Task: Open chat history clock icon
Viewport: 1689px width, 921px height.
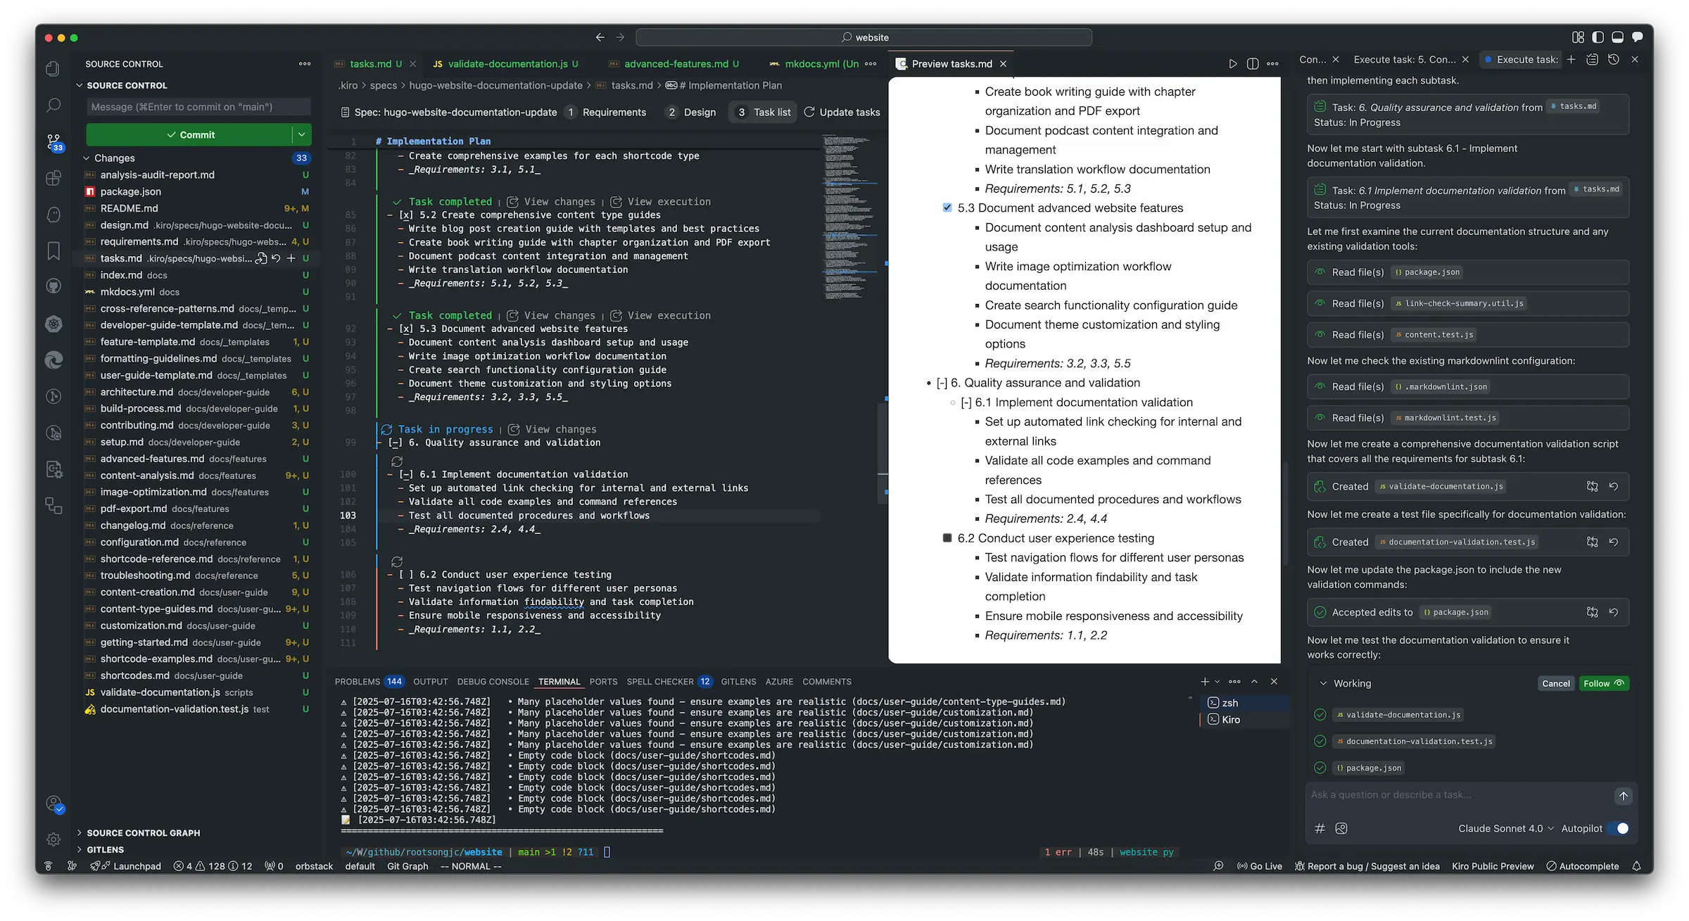Action: [x=1614, y=60]
